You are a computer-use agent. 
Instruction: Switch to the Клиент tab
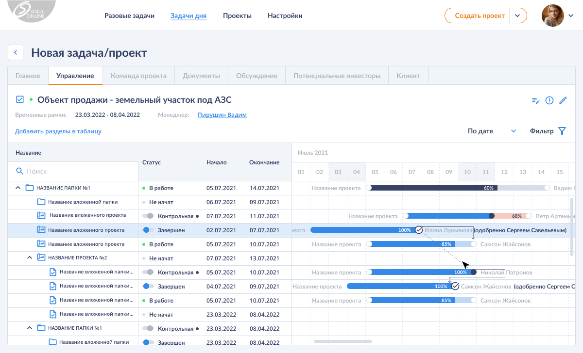coord(408,76)
